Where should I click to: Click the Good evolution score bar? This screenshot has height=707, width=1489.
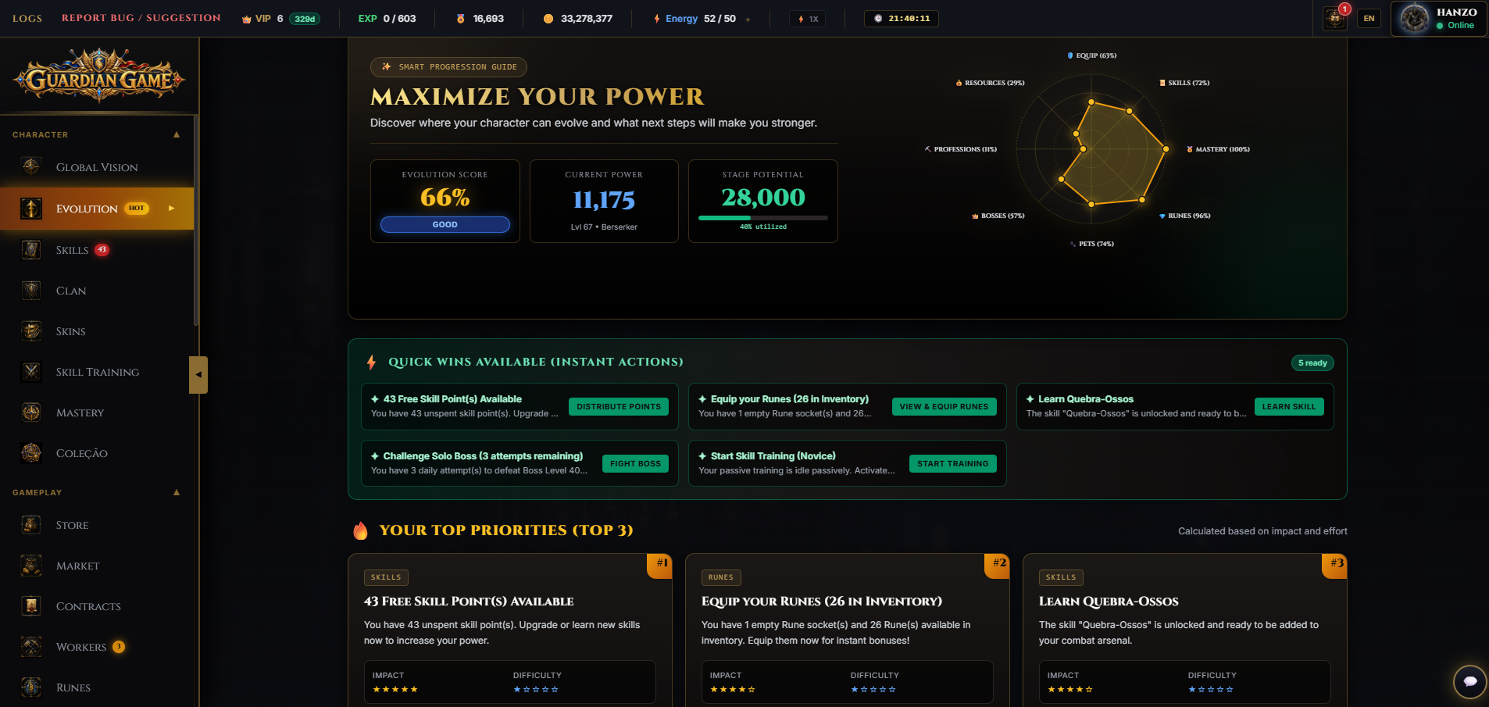click(x=445, y=225)
